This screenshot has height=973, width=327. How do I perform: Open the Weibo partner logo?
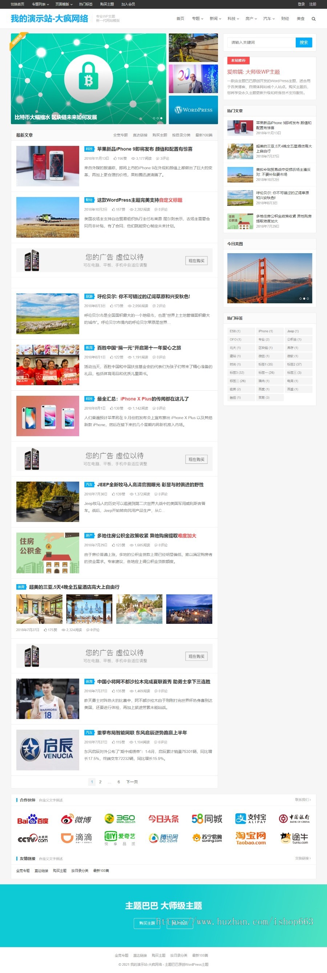(76, 820)
